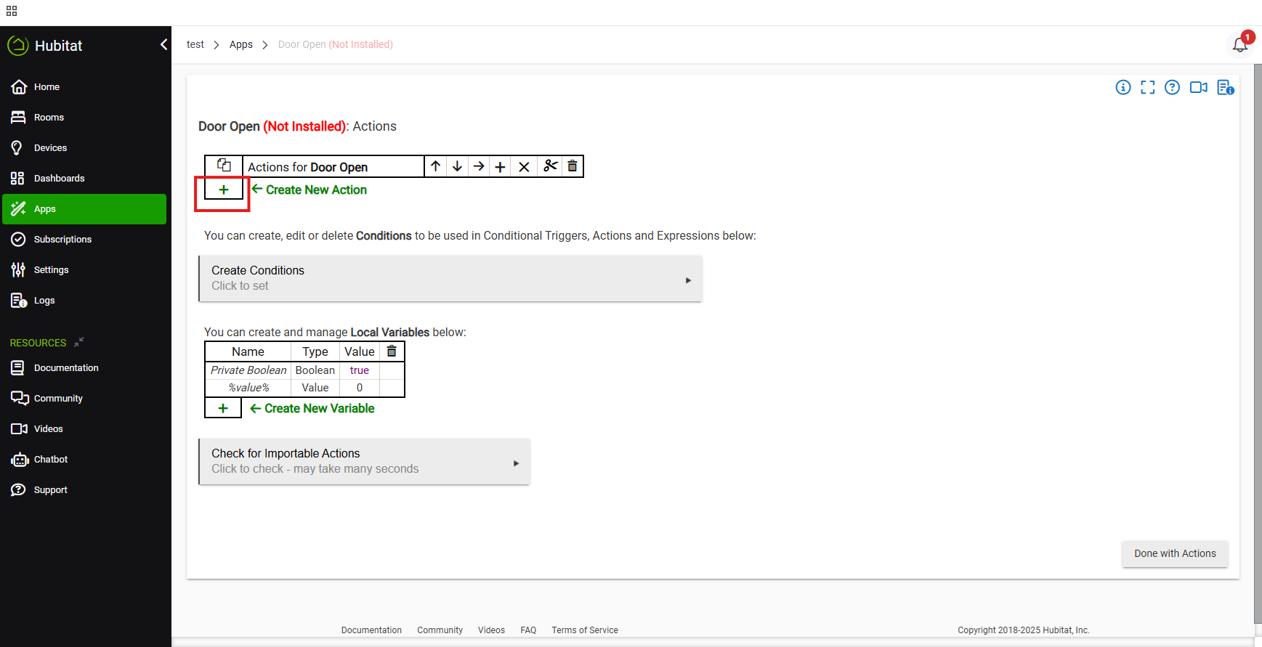Click the plus button to create a new variable
Screen dimensions: 1262x647
coord(223,408)
